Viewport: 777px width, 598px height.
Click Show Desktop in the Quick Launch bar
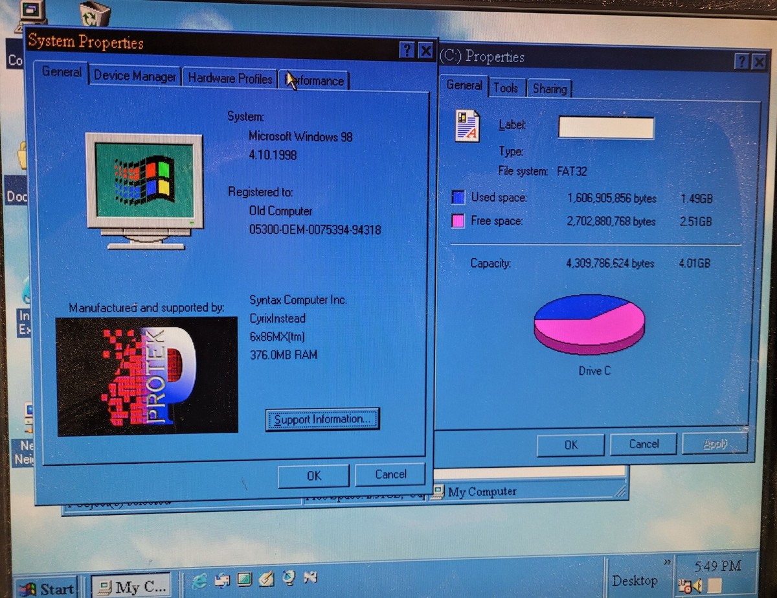[x=245, y=579]
